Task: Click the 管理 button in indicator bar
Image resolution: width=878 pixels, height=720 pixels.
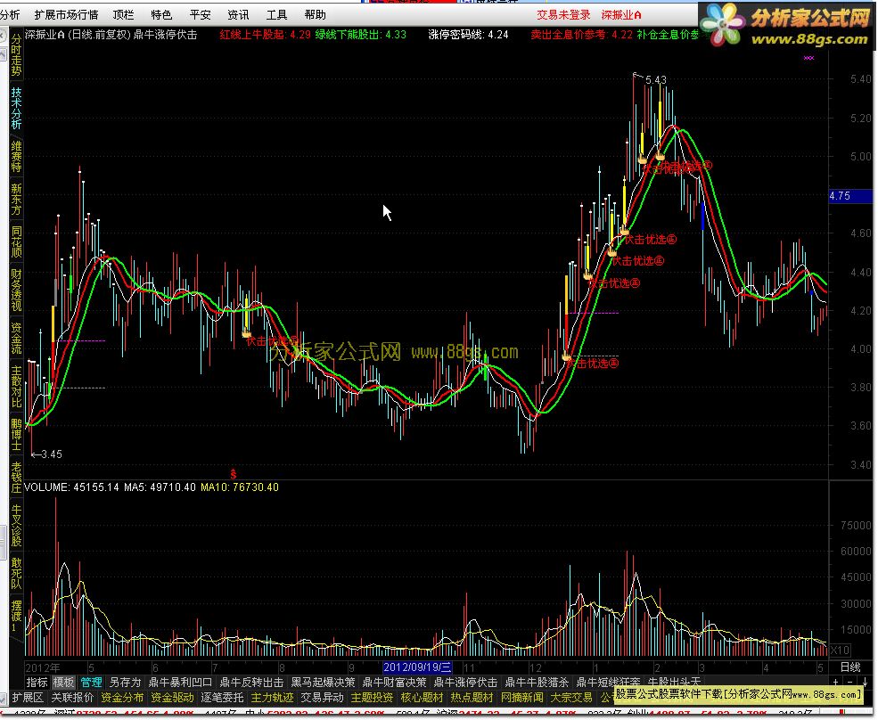Action: click(91, 682)
